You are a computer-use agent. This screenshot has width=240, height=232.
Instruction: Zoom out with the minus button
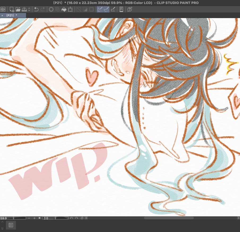coord(29,218)
